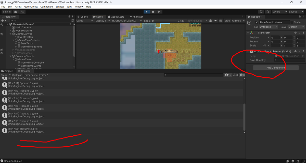Open the Component menu
The height and width of the screenshot is (163, 306).
tap(47, 7)
